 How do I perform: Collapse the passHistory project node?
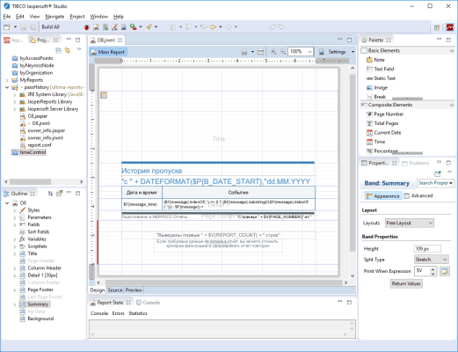(x=7, y=87)
